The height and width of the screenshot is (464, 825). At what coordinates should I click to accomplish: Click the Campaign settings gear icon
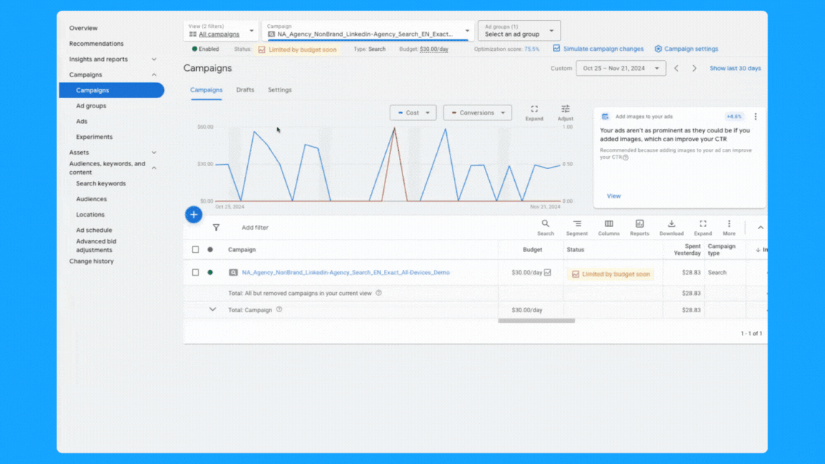coord(658,49)
